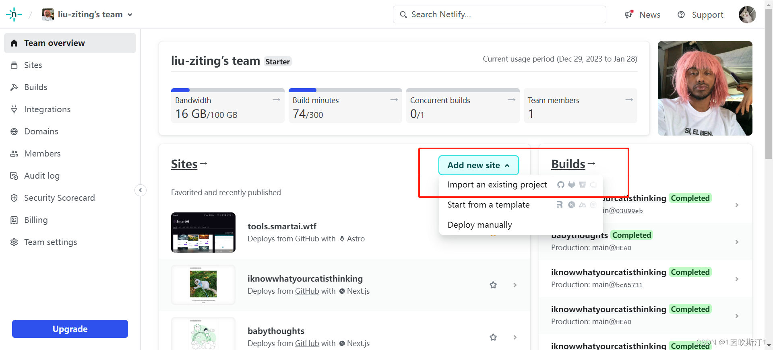Open Domains in the sidebar
The image size is (773, 350).
(70, 132)
